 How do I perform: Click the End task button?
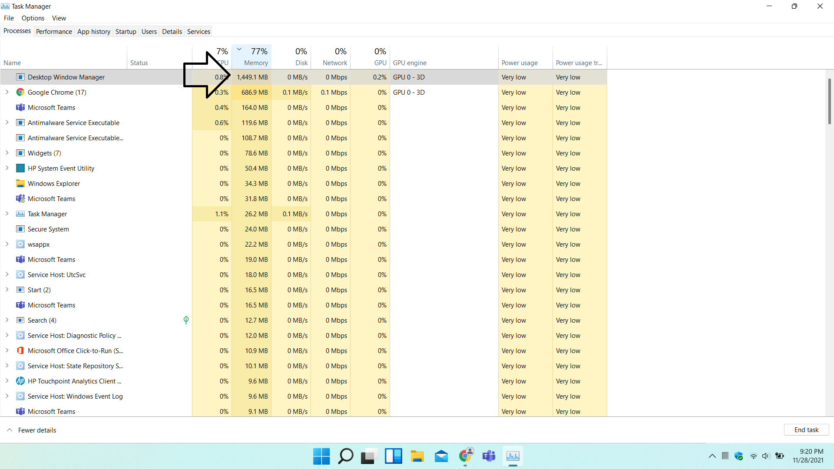[x=806, y=429]
